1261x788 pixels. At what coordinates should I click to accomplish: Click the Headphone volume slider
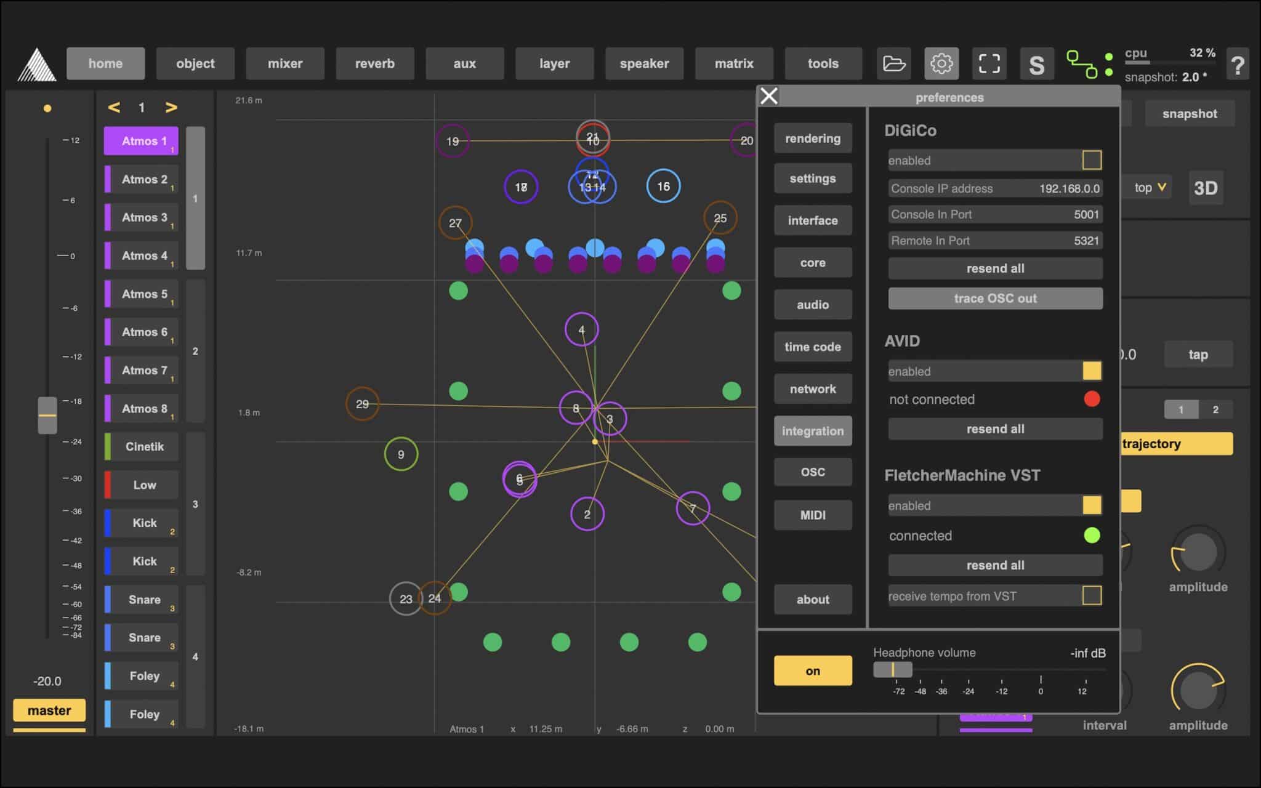(x=893, y=669)
